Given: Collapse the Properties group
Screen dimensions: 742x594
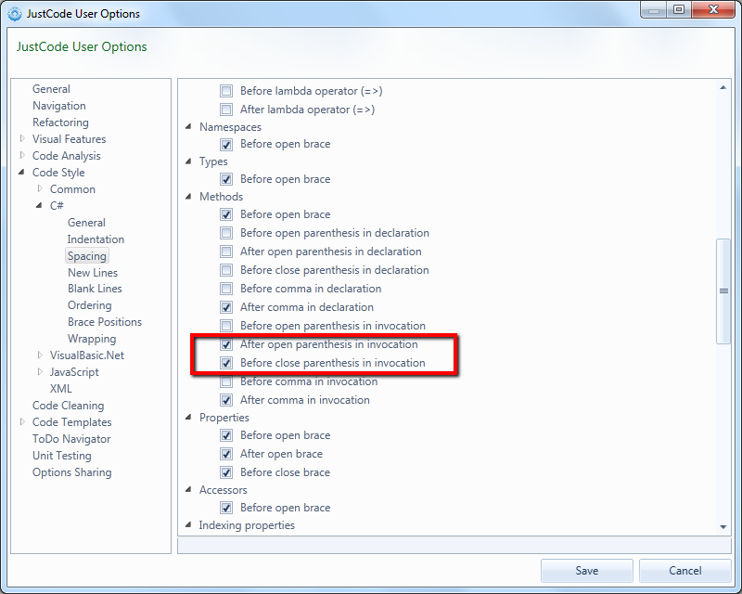Looking at the screenshot, I should (x=188, y=418).
